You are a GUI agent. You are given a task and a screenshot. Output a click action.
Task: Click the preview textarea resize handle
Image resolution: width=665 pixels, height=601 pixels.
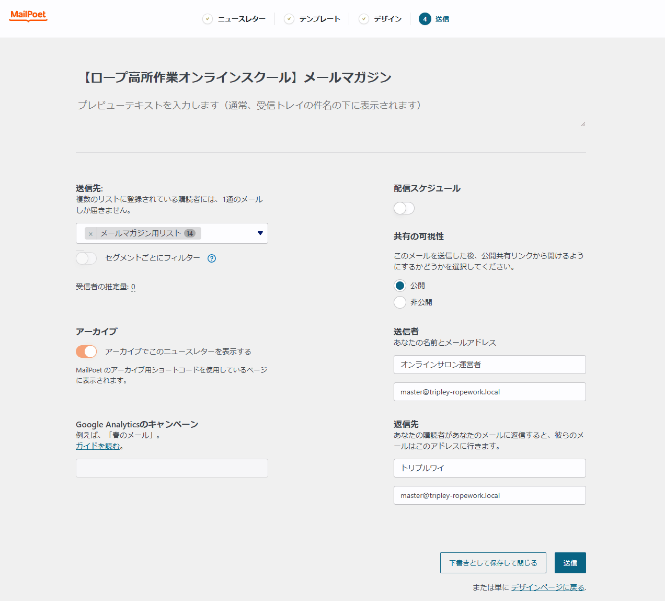point(583,124)
